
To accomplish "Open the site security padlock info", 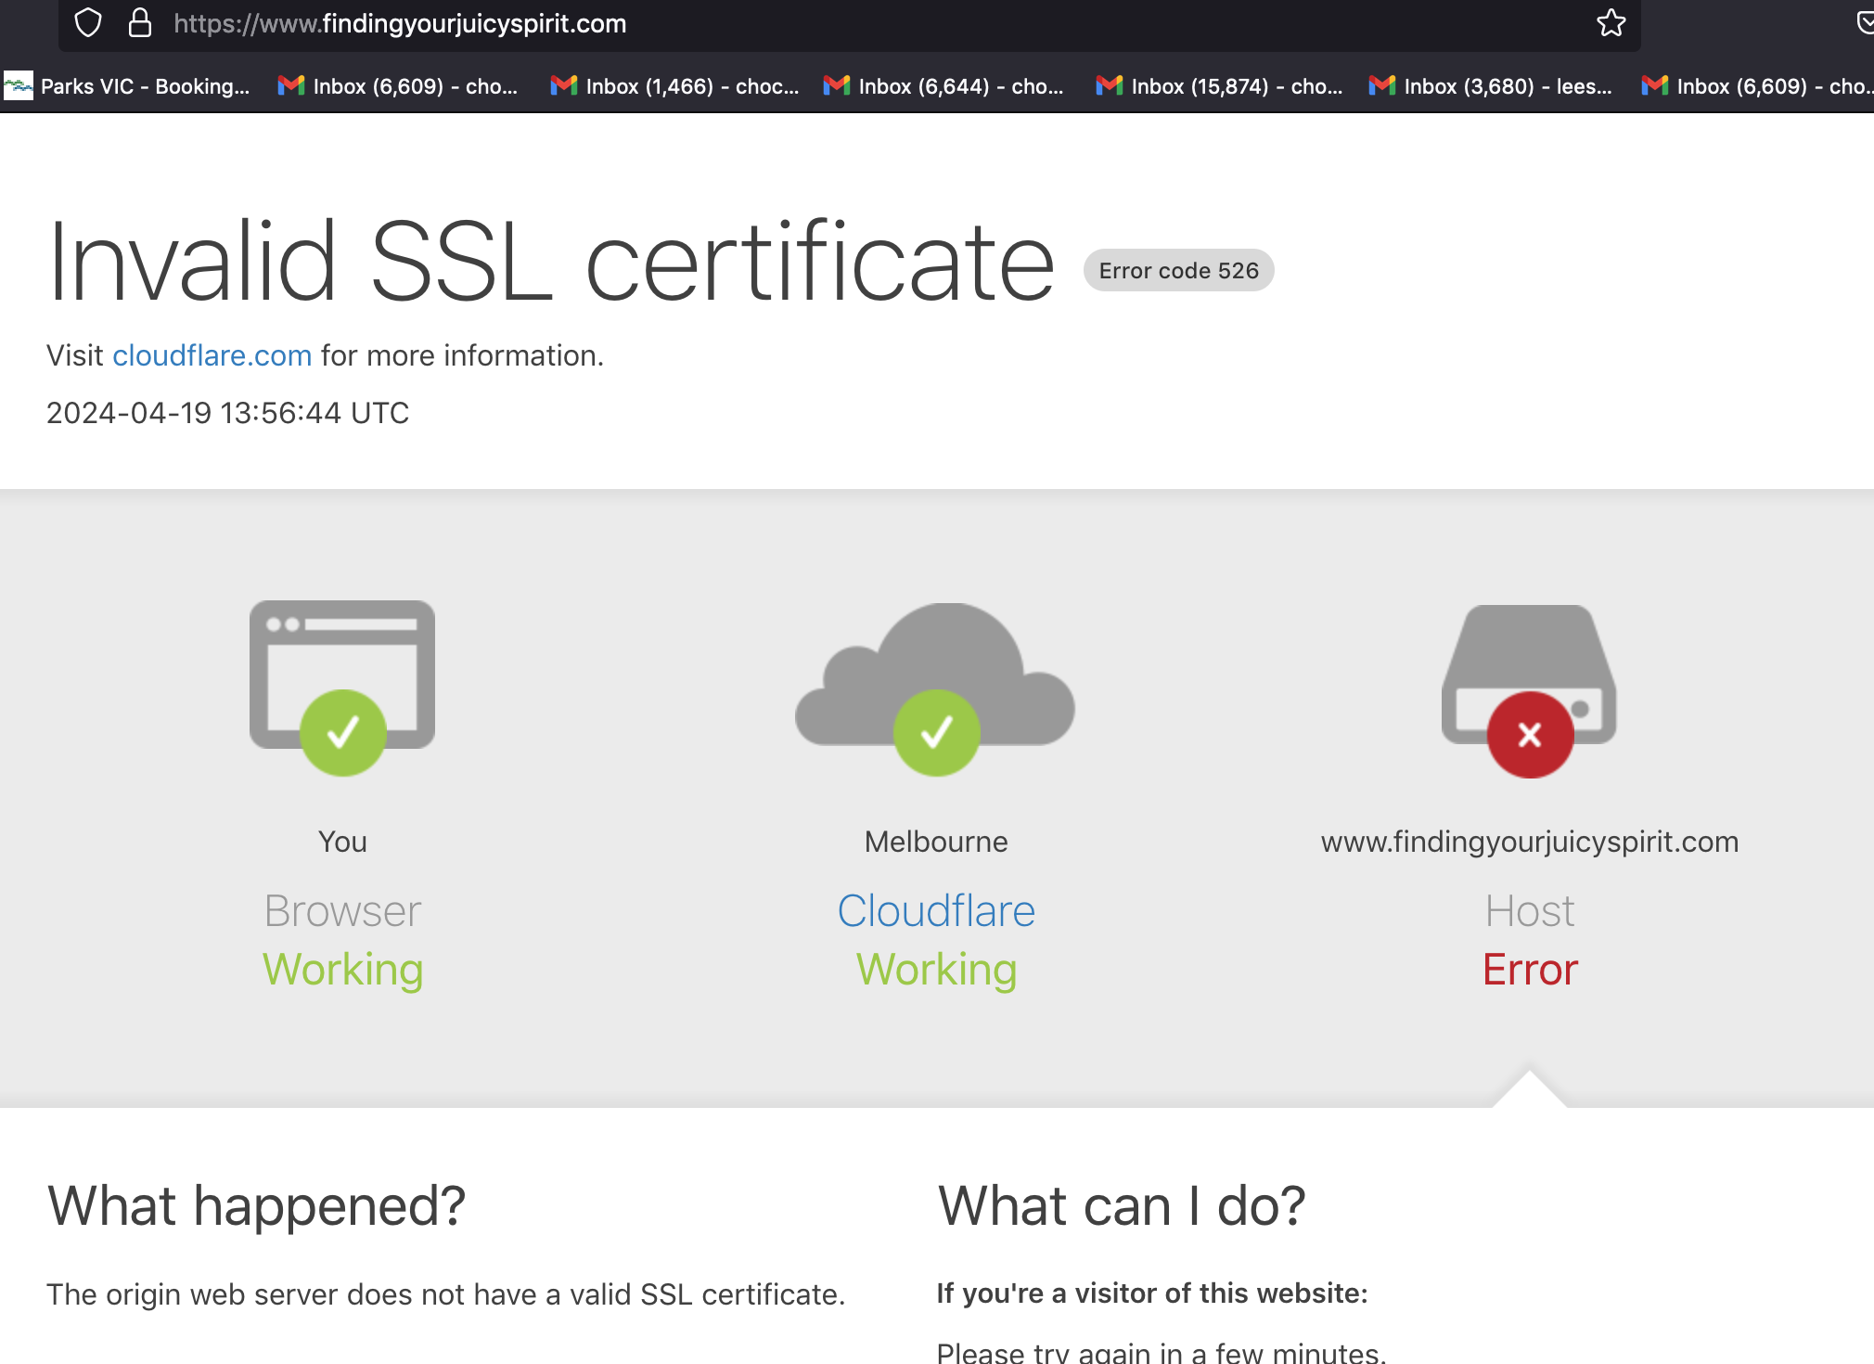I will click(140, 23).
